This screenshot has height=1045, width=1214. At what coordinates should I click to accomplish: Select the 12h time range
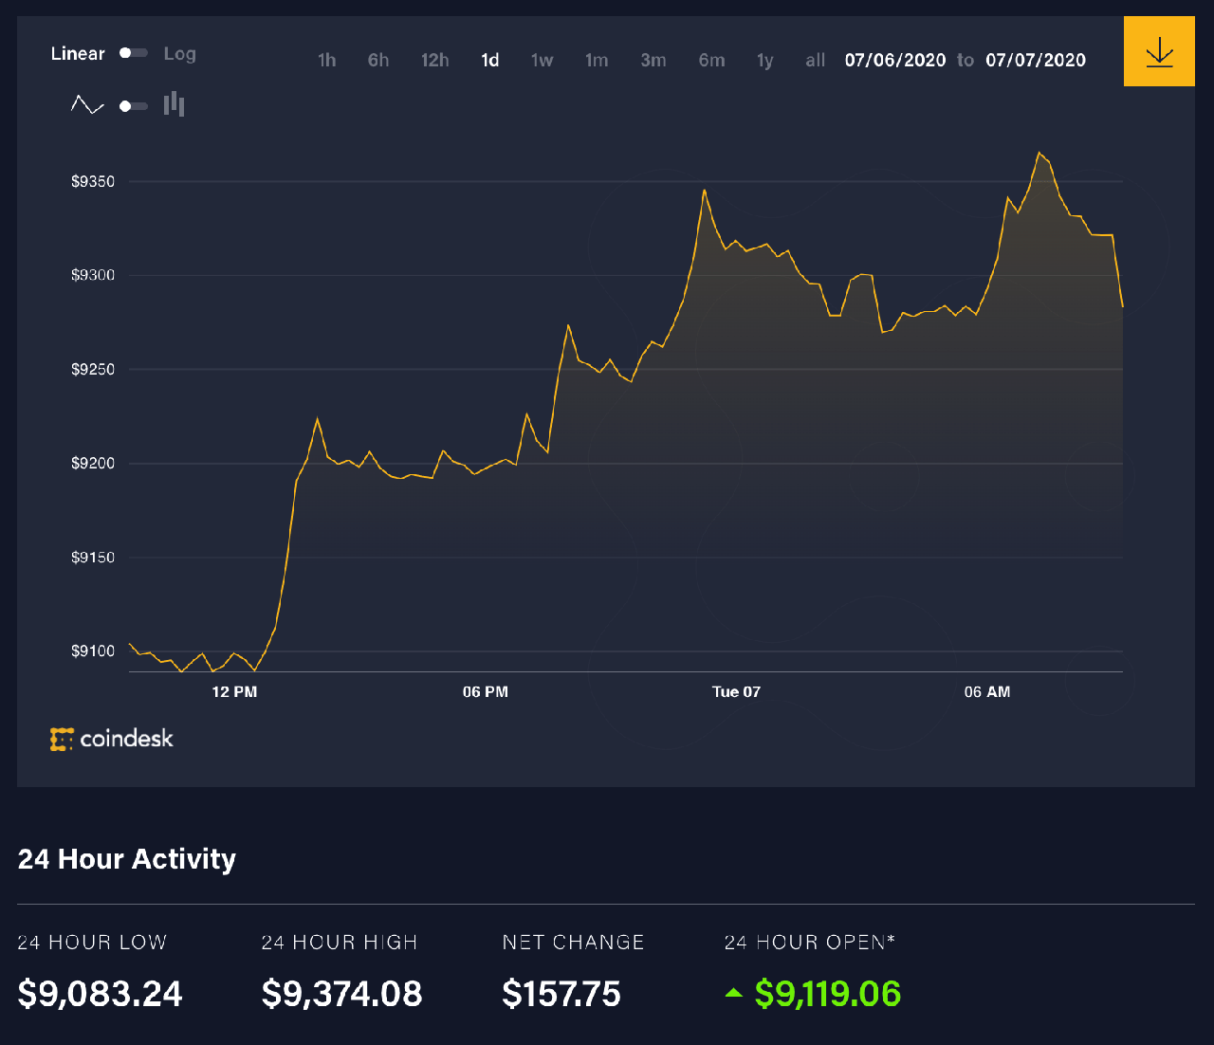[435, 61]
